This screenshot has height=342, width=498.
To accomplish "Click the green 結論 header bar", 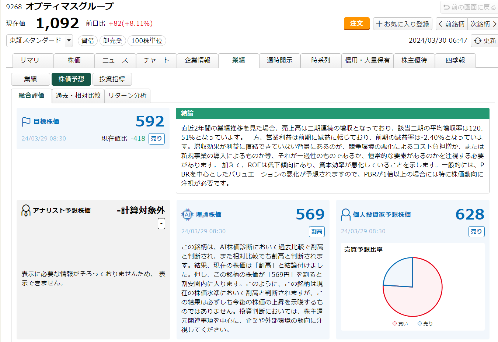I will tap(332, 113).
